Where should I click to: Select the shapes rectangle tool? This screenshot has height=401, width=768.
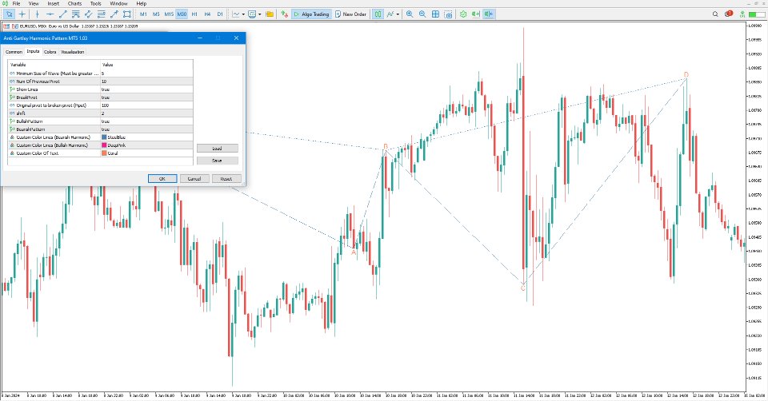127,14
